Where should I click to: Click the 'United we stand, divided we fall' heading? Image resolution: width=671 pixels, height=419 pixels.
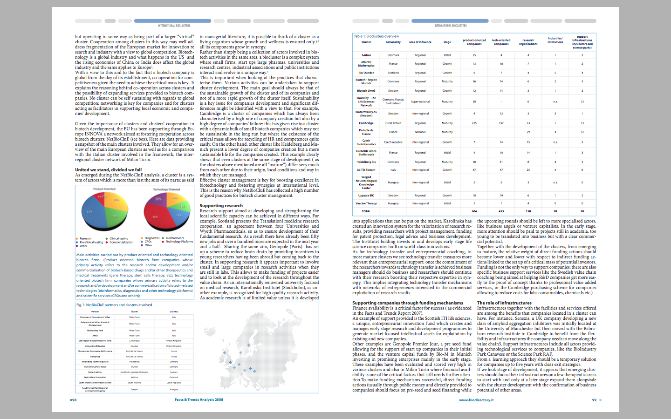click(x=108, y=170)
